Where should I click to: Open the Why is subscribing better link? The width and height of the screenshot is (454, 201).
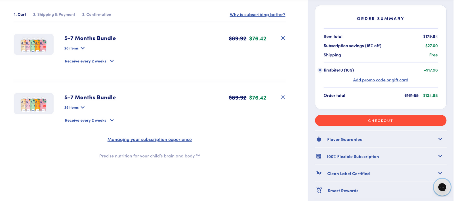click(257, 14)
